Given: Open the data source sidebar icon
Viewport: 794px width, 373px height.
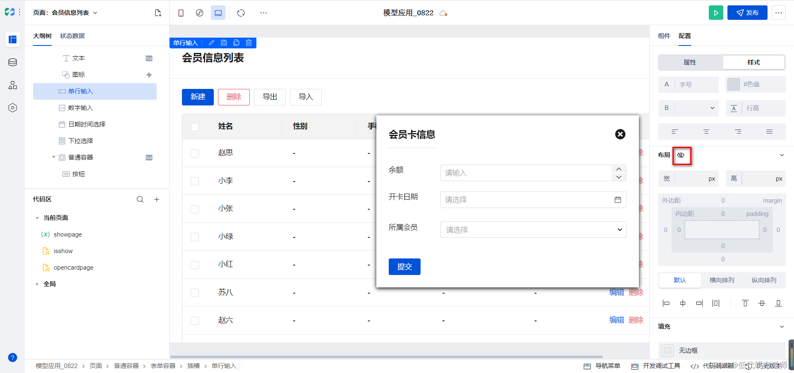Looking at the screenshot, I should 12,62.
